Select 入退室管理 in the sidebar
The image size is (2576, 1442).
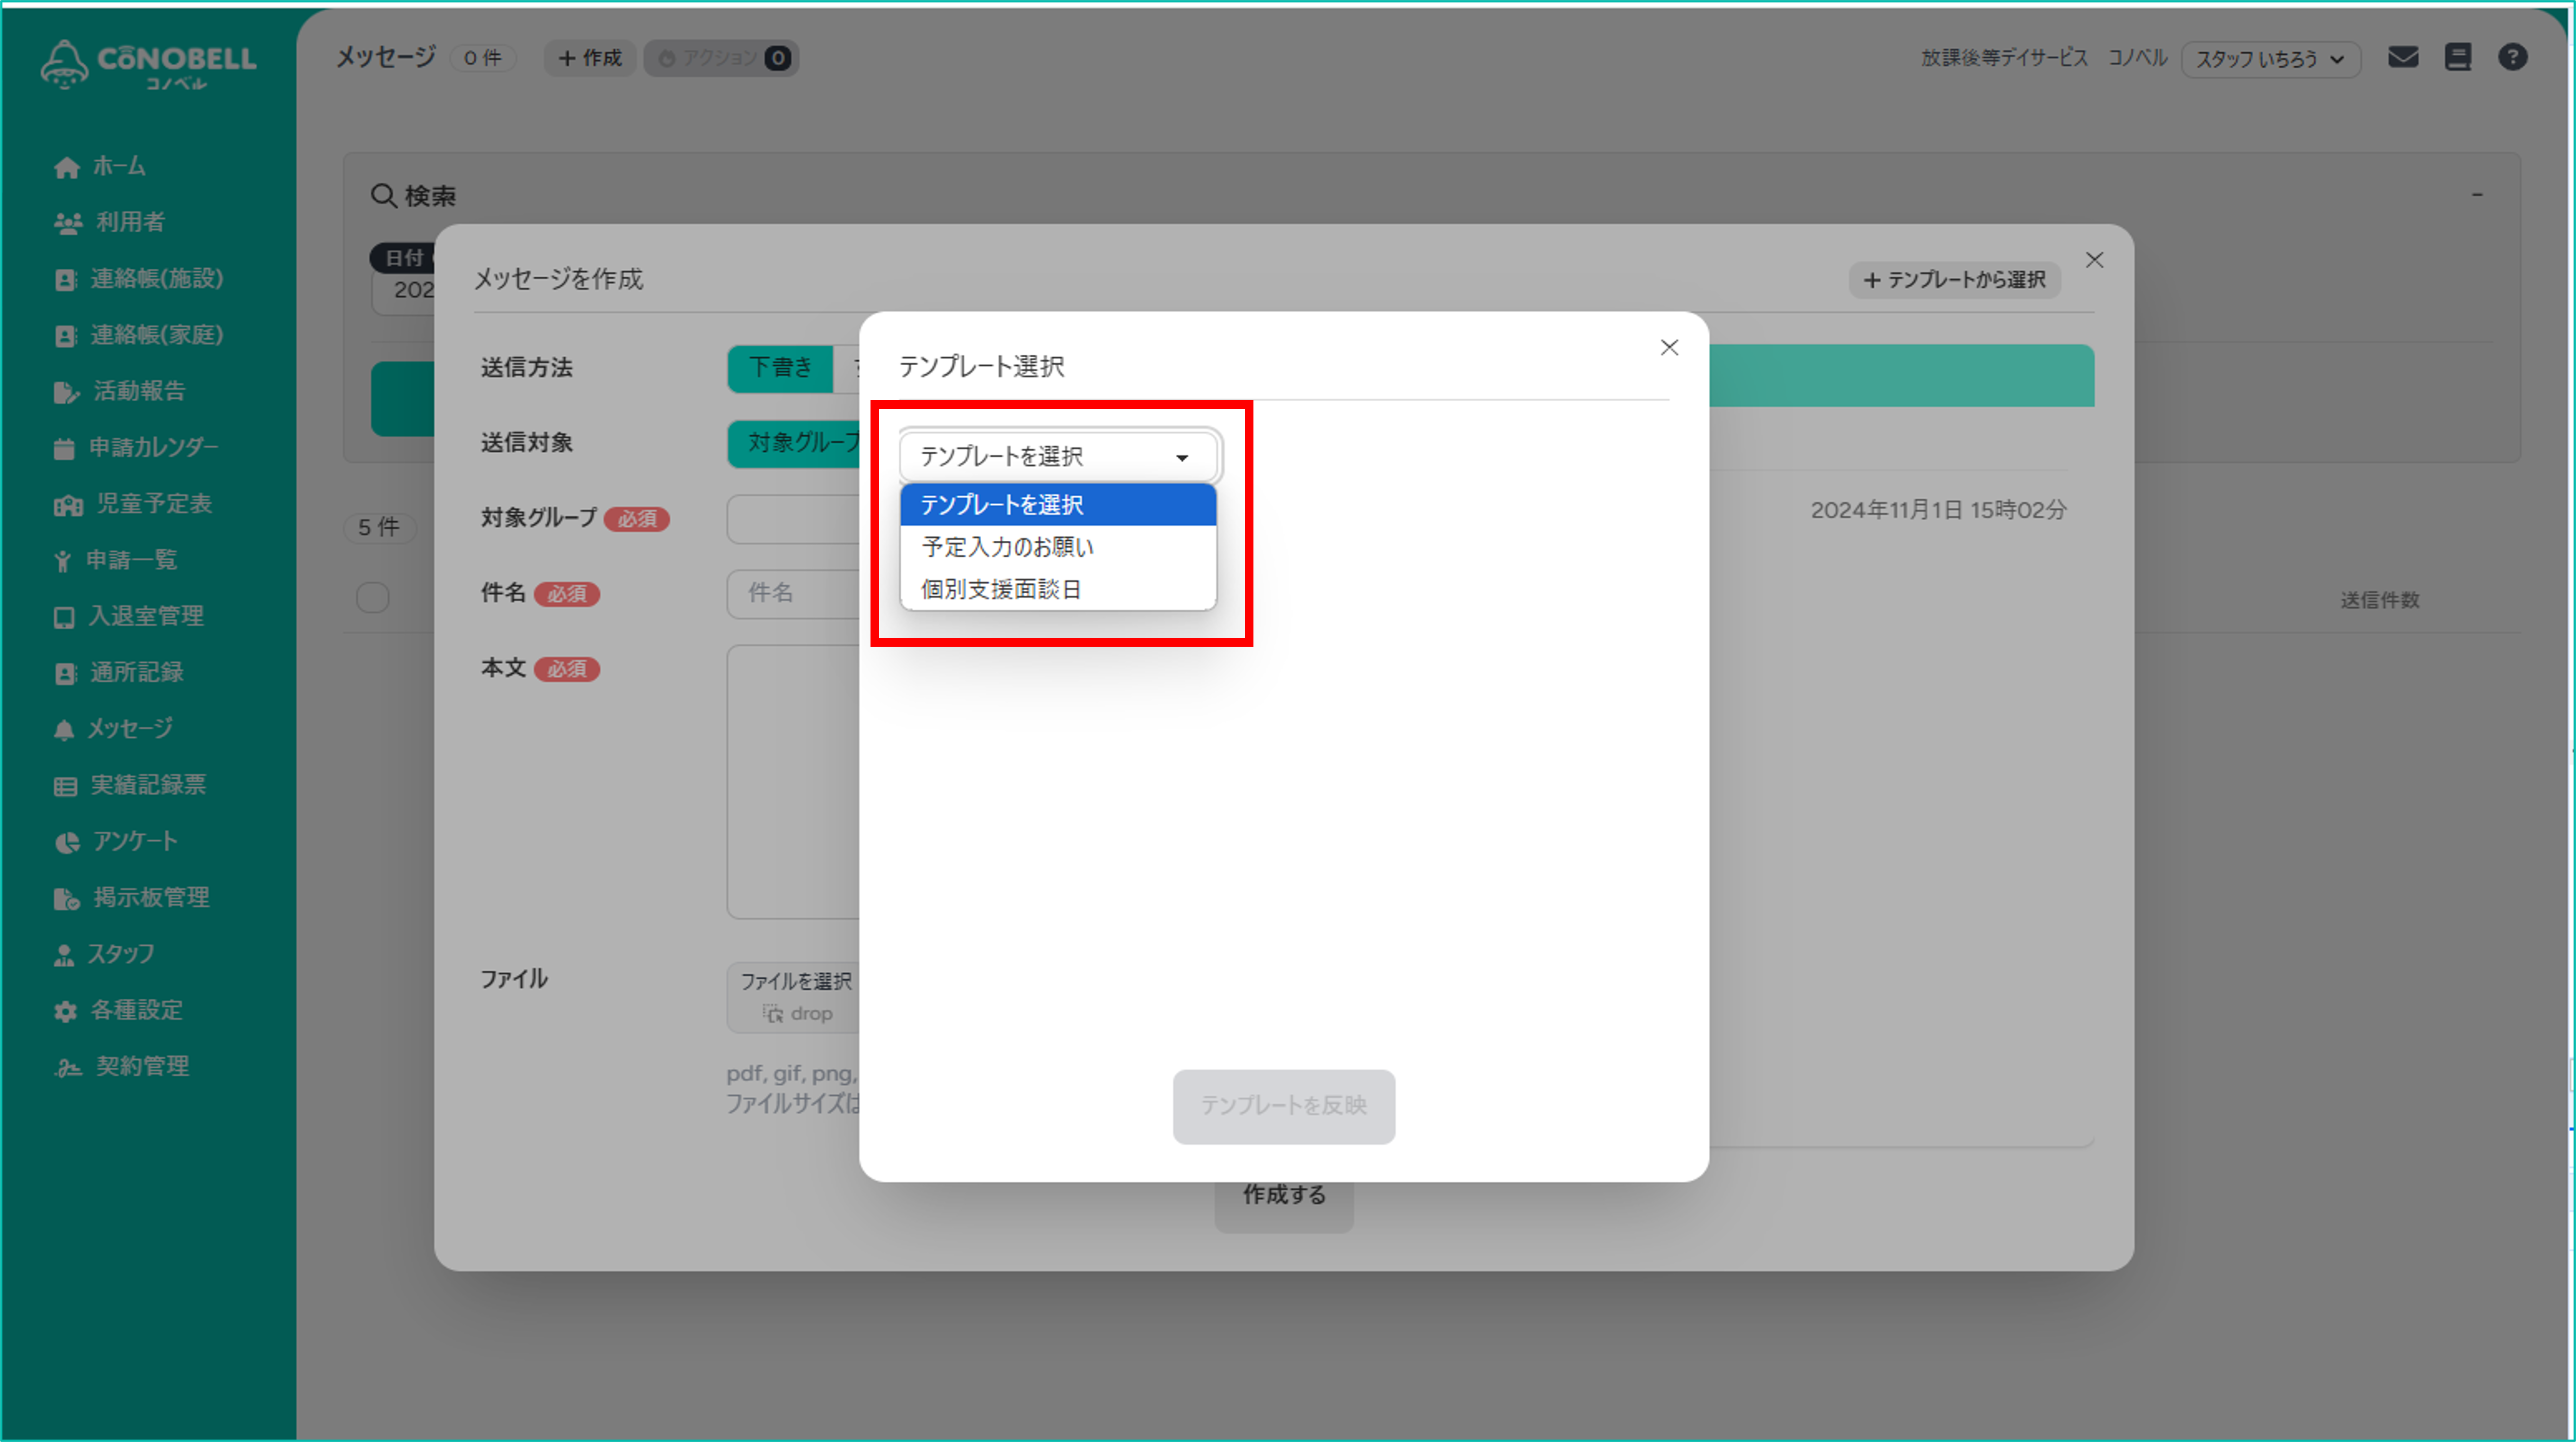click(129, 616)
